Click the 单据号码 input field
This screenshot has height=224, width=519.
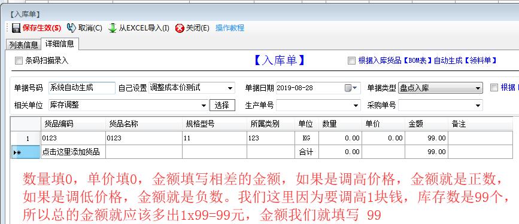point(82,88)
